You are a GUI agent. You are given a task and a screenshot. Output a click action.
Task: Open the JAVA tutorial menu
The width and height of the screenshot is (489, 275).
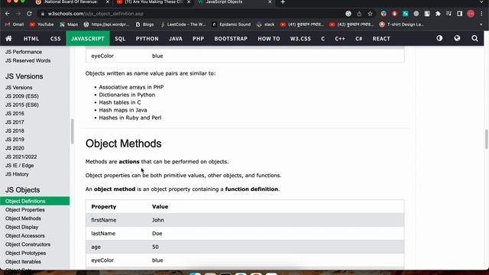(176, 39)
